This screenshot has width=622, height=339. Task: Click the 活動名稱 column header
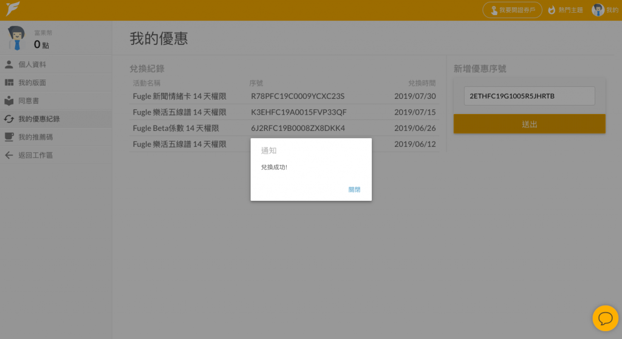[146, 83]
